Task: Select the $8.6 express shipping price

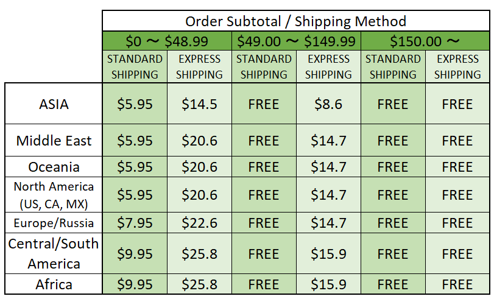Action: pyautogui.click(x=328, y=104)
